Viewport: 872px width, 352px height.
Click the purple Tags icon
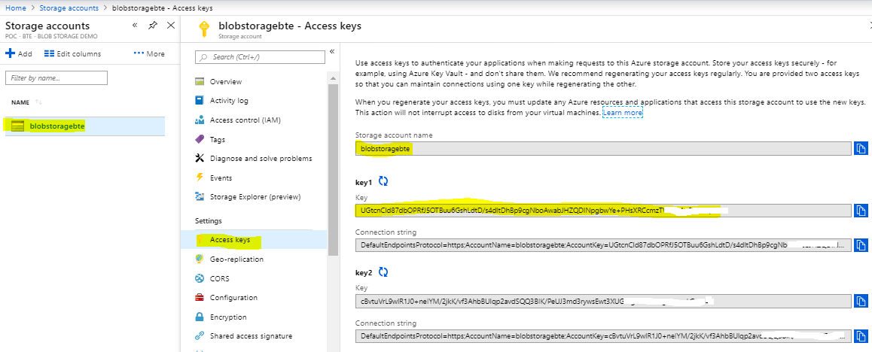(x=200, y=139)
